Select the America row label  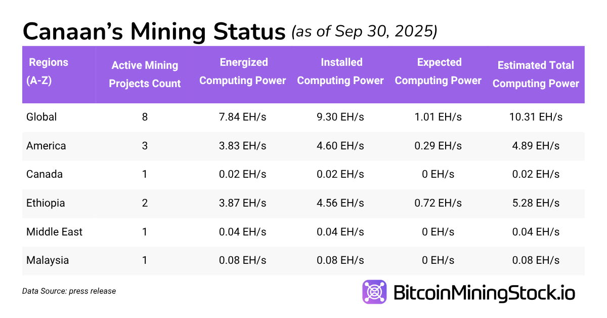pyautogui.click(x=46, y=146)
